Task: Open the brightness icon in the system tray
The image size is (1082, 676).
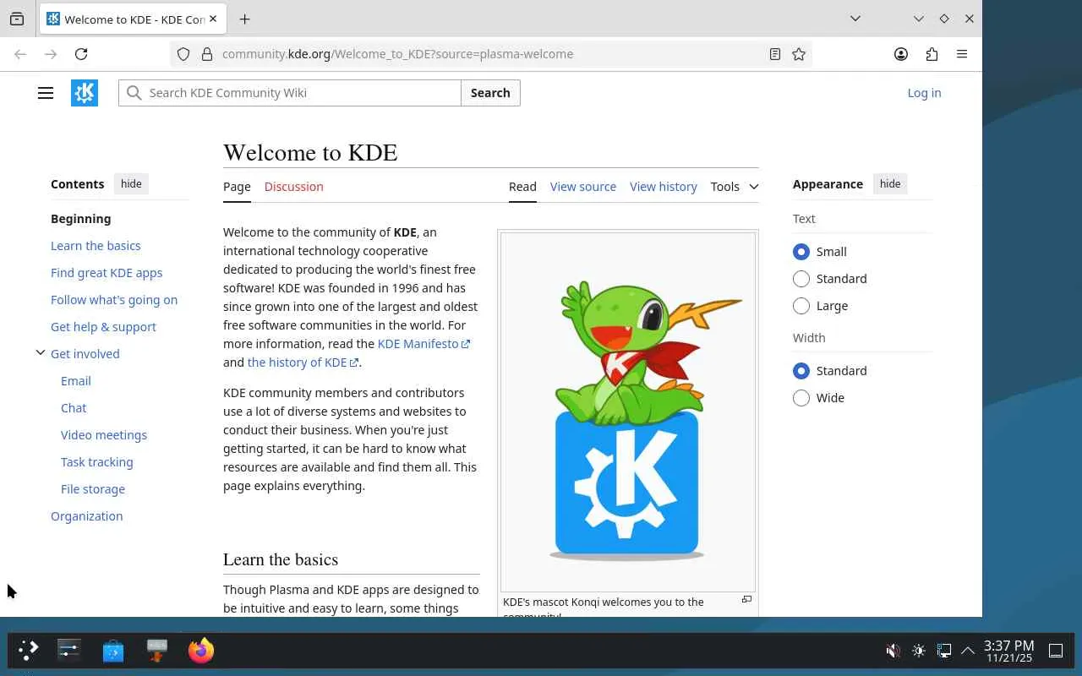Action: [x=919, y=651]
